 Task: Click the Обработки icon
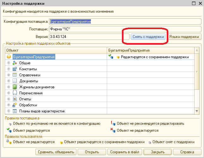(x=15, y=105)
